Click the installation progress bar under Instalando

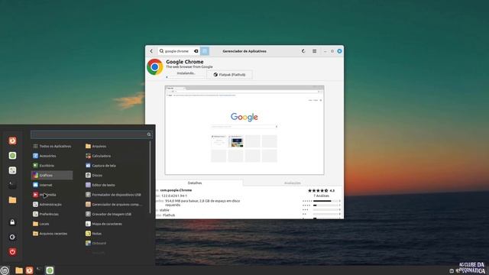click(x=186, y=77)
